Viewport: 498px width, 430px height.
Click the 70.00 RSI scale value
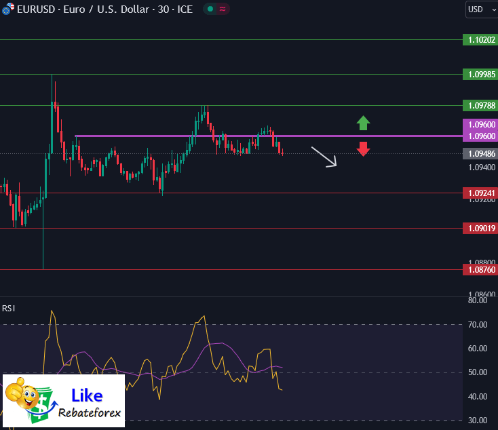tap(478, 325)
